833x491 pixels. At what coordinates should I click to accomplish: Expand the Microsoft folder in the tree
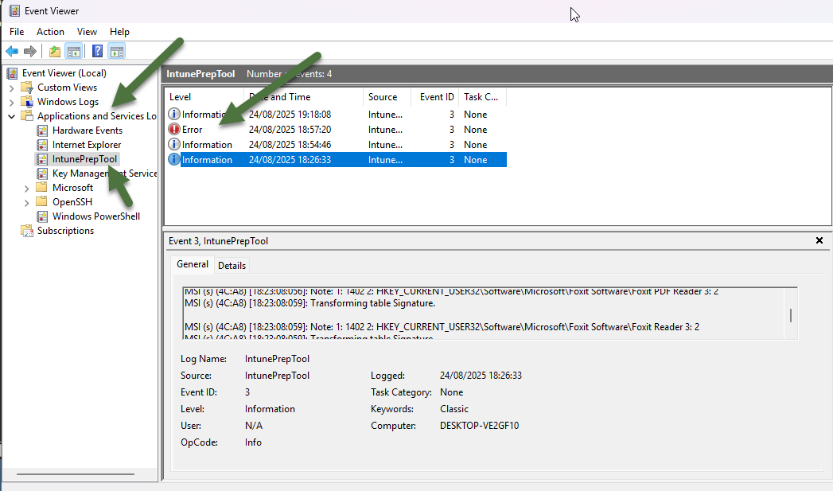point(26,187)
